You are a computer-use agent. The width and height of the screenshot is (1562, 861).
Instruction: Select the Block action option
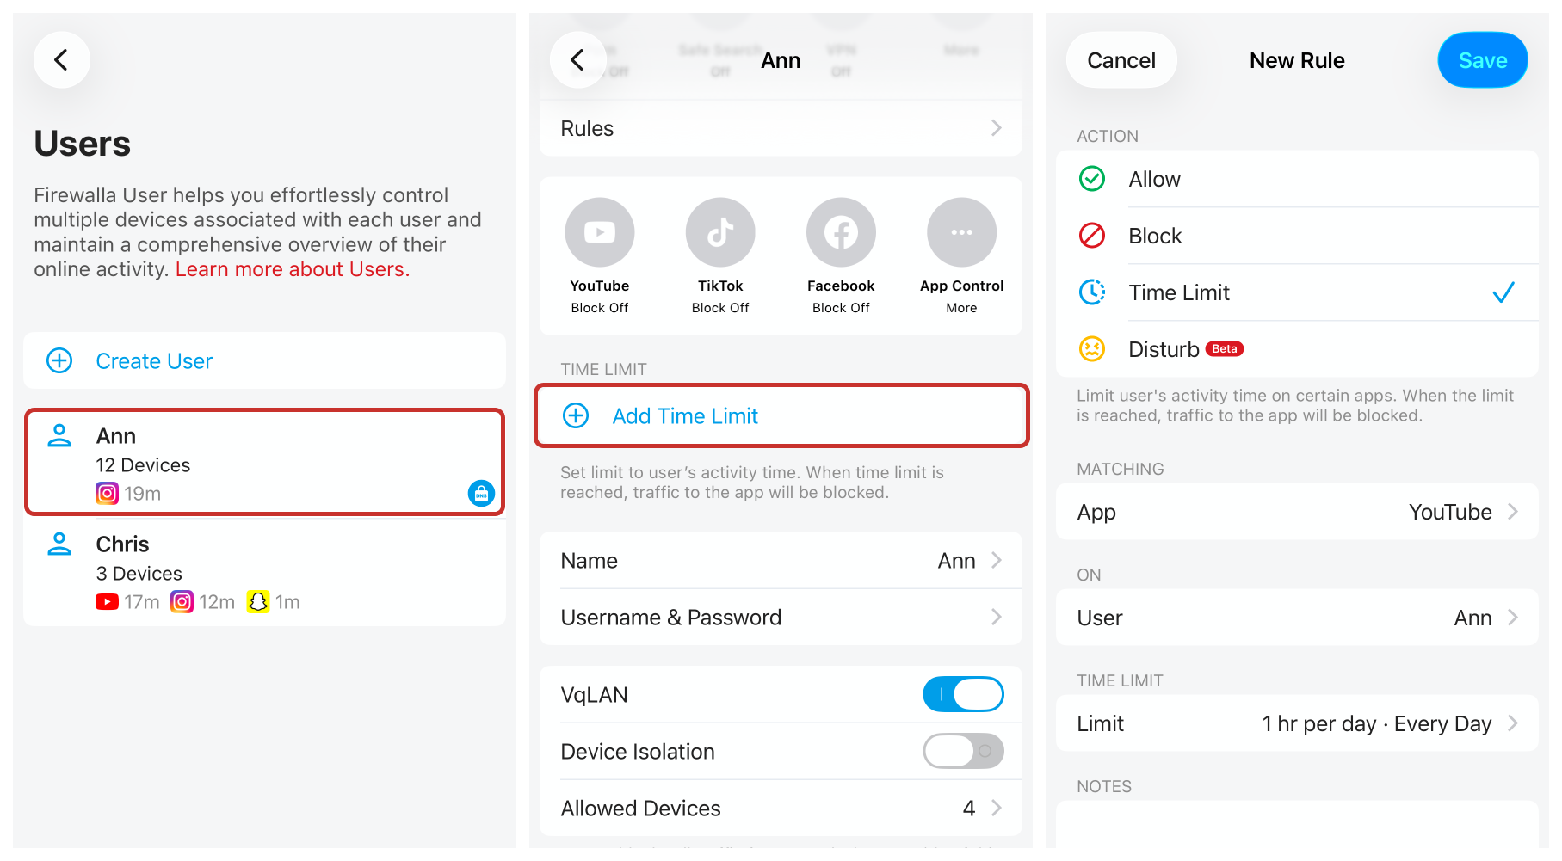[x=1297, y=236]
